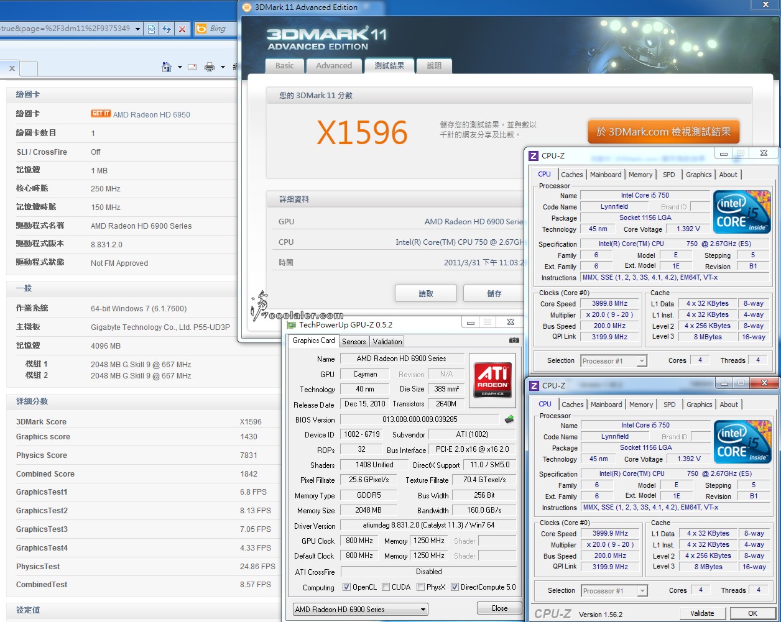Image resolution: width=781 pixels, height=622 pixels.
Task: Click the 3DMark 11 title bar icon
Action: pos(247,7)
